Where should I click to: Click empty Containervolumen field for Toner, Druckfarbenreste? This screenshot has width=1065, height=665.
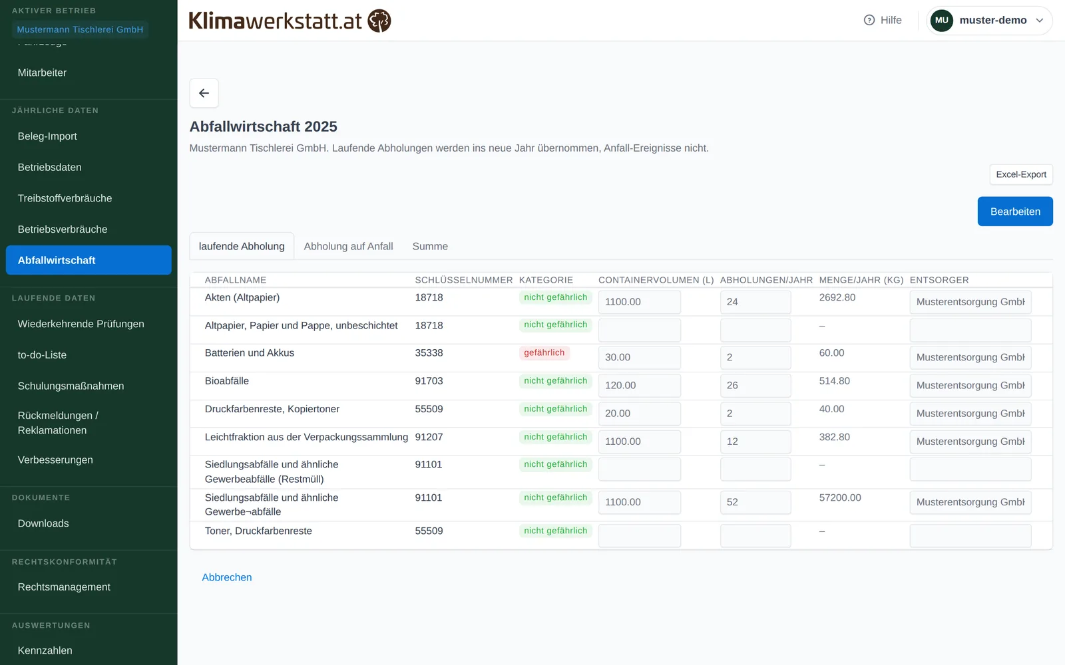click(639, 535)
